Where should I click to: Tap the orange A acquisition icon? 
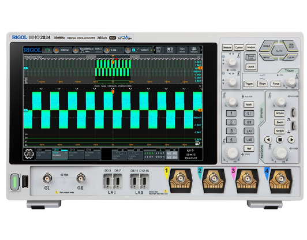click(x=76, y=50)
